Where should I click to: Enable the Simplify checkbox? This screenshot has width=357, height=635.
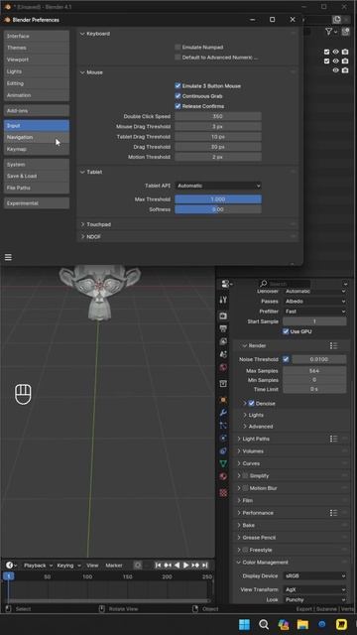(x=245, y=476)
